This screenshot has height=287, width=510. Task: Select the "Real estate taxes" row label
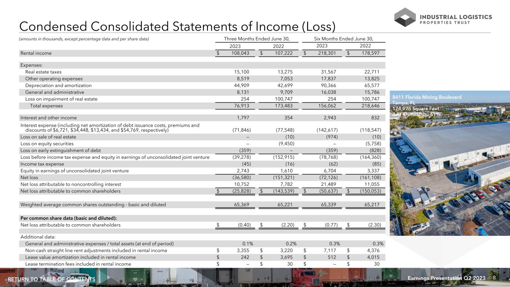tap(43, 72)
